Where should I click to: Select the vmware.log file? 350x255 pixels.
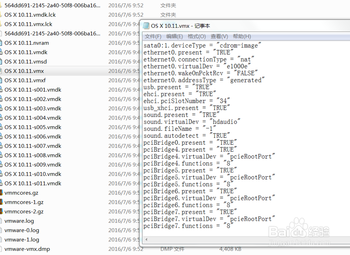tap(19, 221)
